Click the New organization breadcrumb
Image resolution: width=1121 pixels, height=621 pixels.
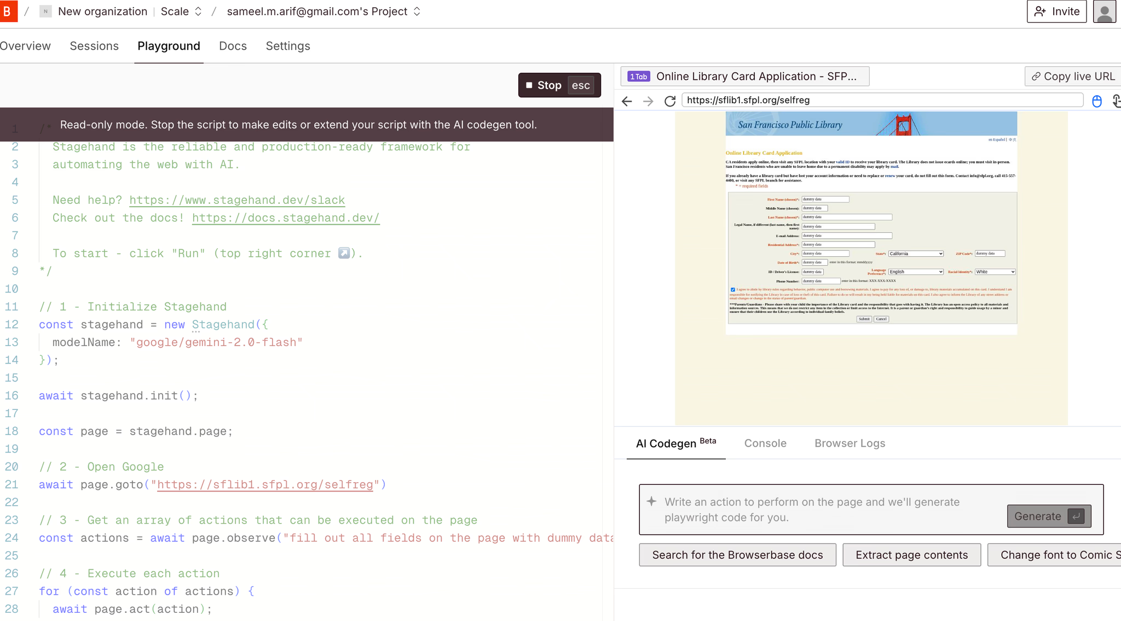pyautogui.click(x=102, y=11)
